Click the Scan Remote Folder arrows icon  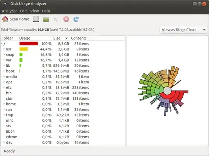56,19
